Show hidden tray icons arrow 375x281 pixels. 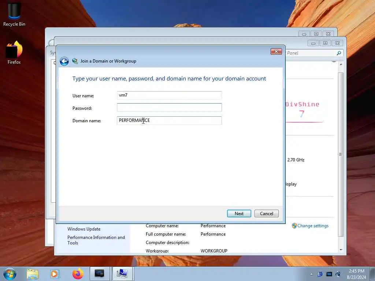pyautogui.click(x=311, y=274)
